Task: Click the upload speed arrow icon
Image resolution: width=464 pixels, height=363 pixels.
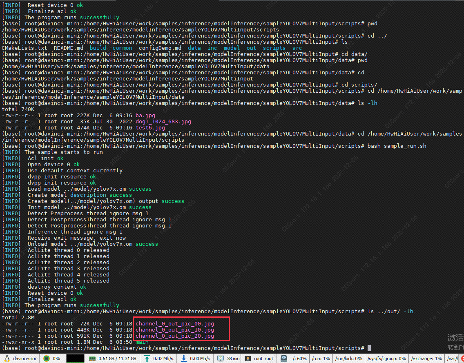Action: point(147,359)
